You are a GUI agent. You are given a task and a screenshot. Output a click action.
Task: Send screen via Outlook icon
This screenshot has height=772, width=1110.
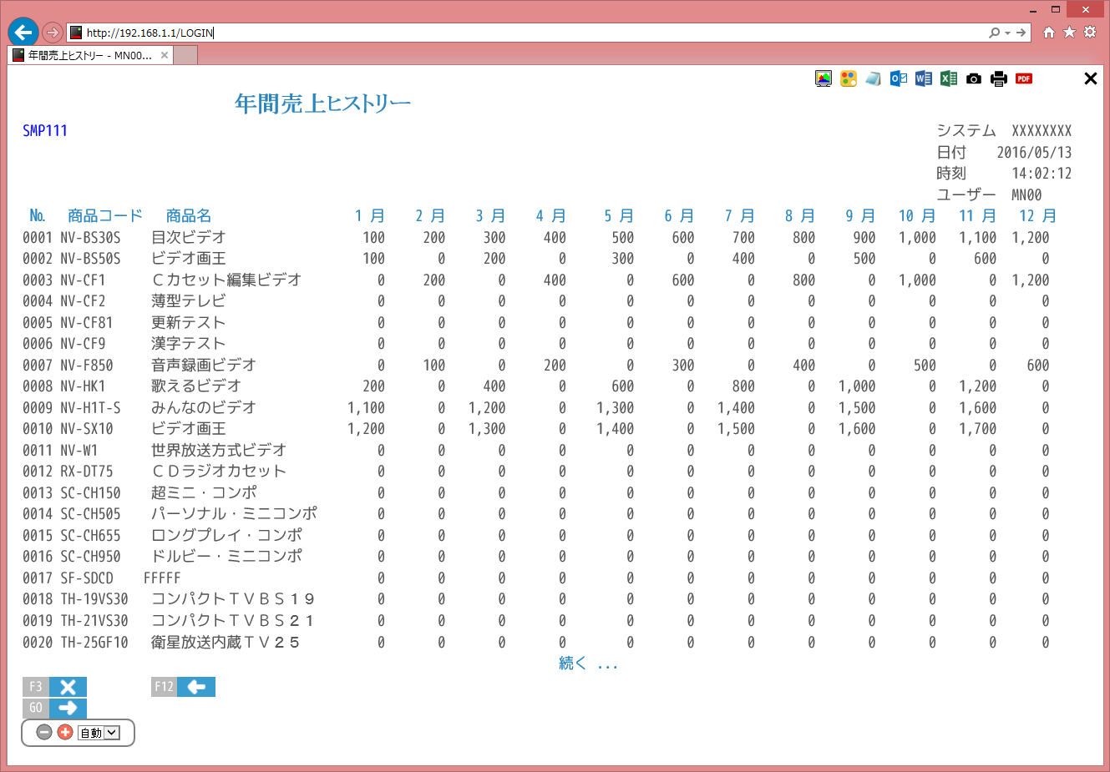(x=899, y=78)
